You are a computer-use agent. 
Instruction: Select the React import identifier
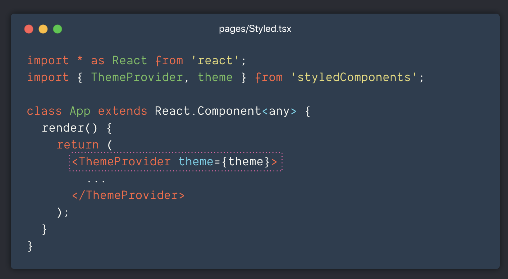[x=129, y=60]
